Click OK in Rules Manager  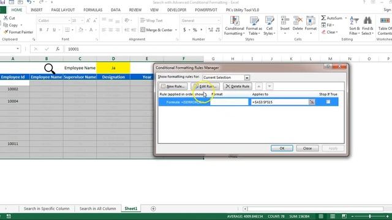(x=282, y=148)
